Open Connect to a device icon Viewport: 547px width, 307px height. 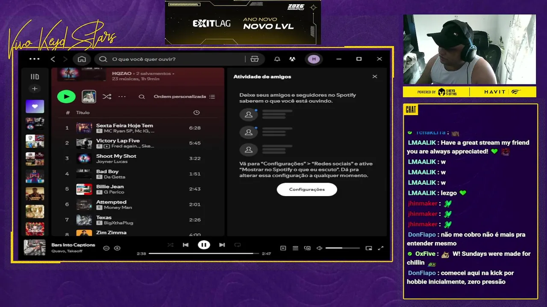click(307, 248)
